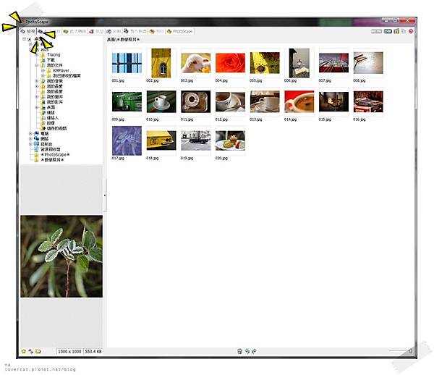Select the *PhotoScape* folder in tree
The width and height of the screenshot is (434, 375).
pyautogui.click(x=55, y=154)
